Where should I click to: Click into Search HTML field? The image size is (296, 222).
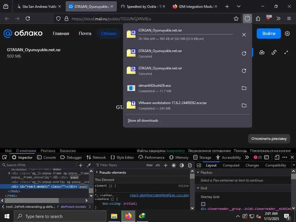point(38,165)
